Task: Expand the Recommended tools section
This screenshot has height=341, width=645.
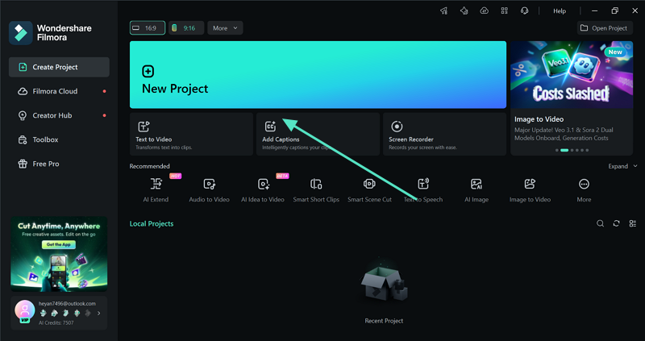Action: click(622, 166)
